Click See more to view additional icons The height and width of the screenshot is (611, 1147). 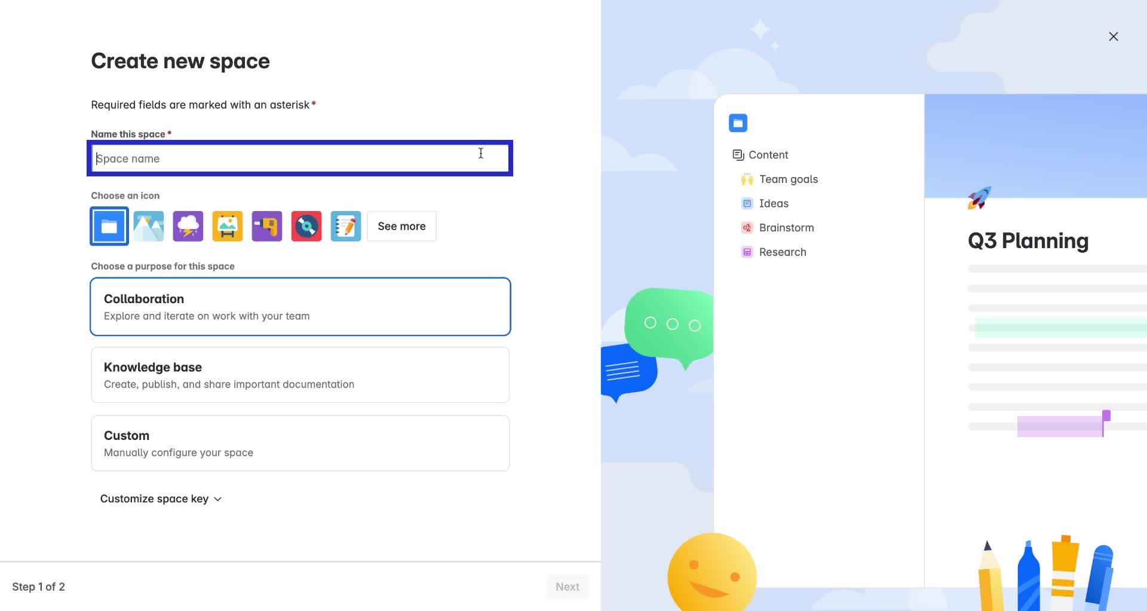click(x=401, y=226)
